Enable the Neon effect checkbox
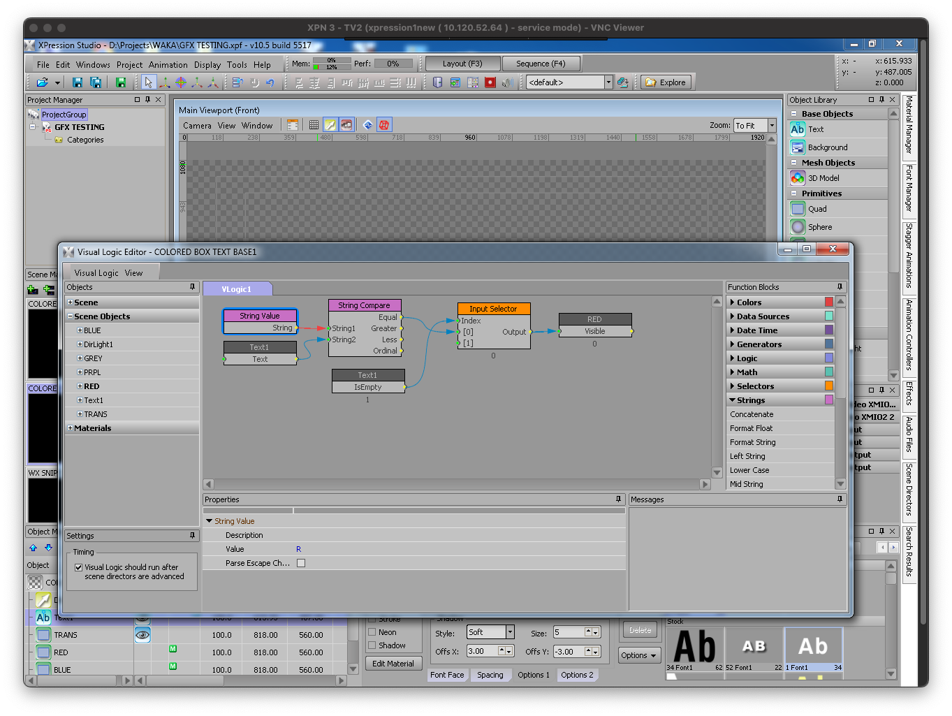Image resolution: width=952 pixels, height=716 pixels. tap(372, 632)
